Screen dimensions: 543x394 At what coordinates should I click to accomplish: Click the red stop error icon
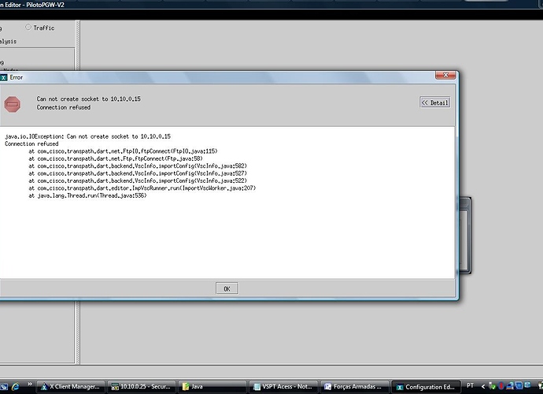point(13,104)
